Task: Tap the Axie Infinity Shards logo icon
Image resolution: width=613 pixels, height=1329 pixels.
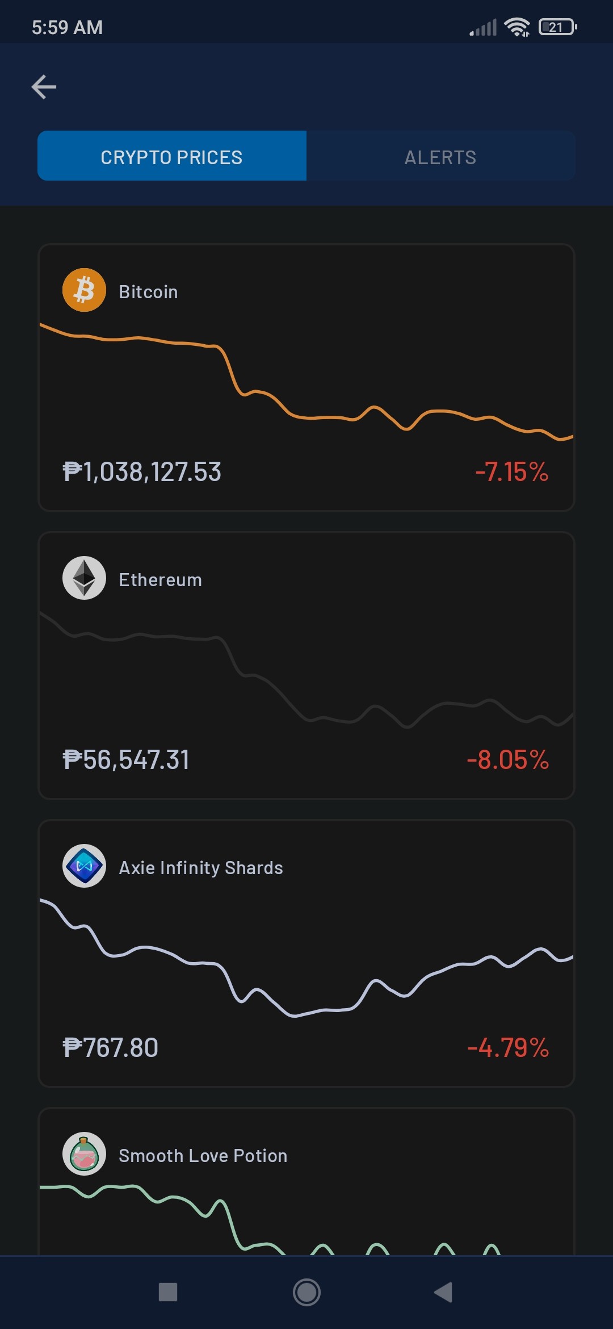Action: pyautogui.click(x=84, y=866)
